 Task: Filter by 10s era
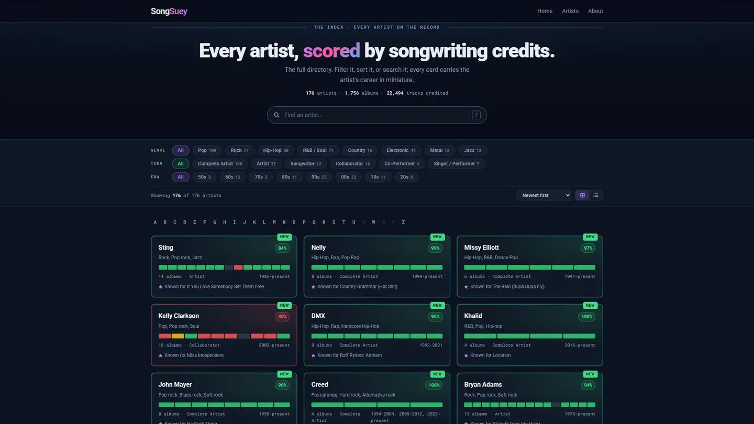tap(378, 177)
